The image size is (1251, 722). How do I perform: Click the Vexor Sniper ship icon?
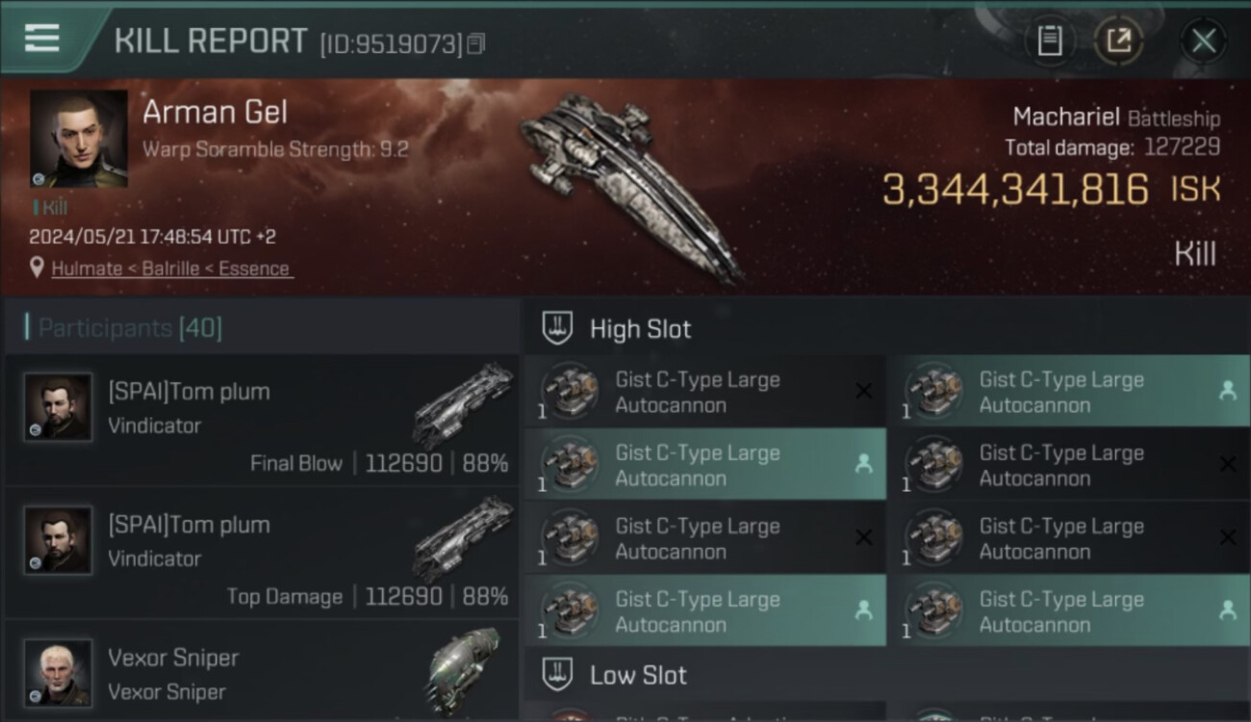(x=464, y=669)
